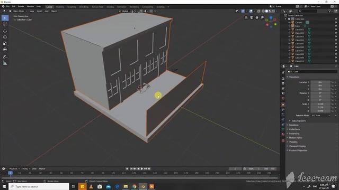The height and width of the screenshot is (190, 339).
Task: Expand the Relations panel
Action: point(293,125)
